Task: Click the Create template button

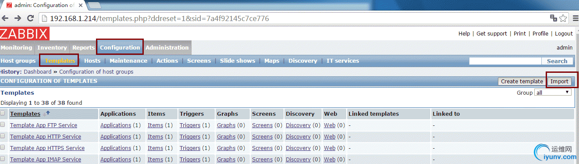Action: click(522, 81)
